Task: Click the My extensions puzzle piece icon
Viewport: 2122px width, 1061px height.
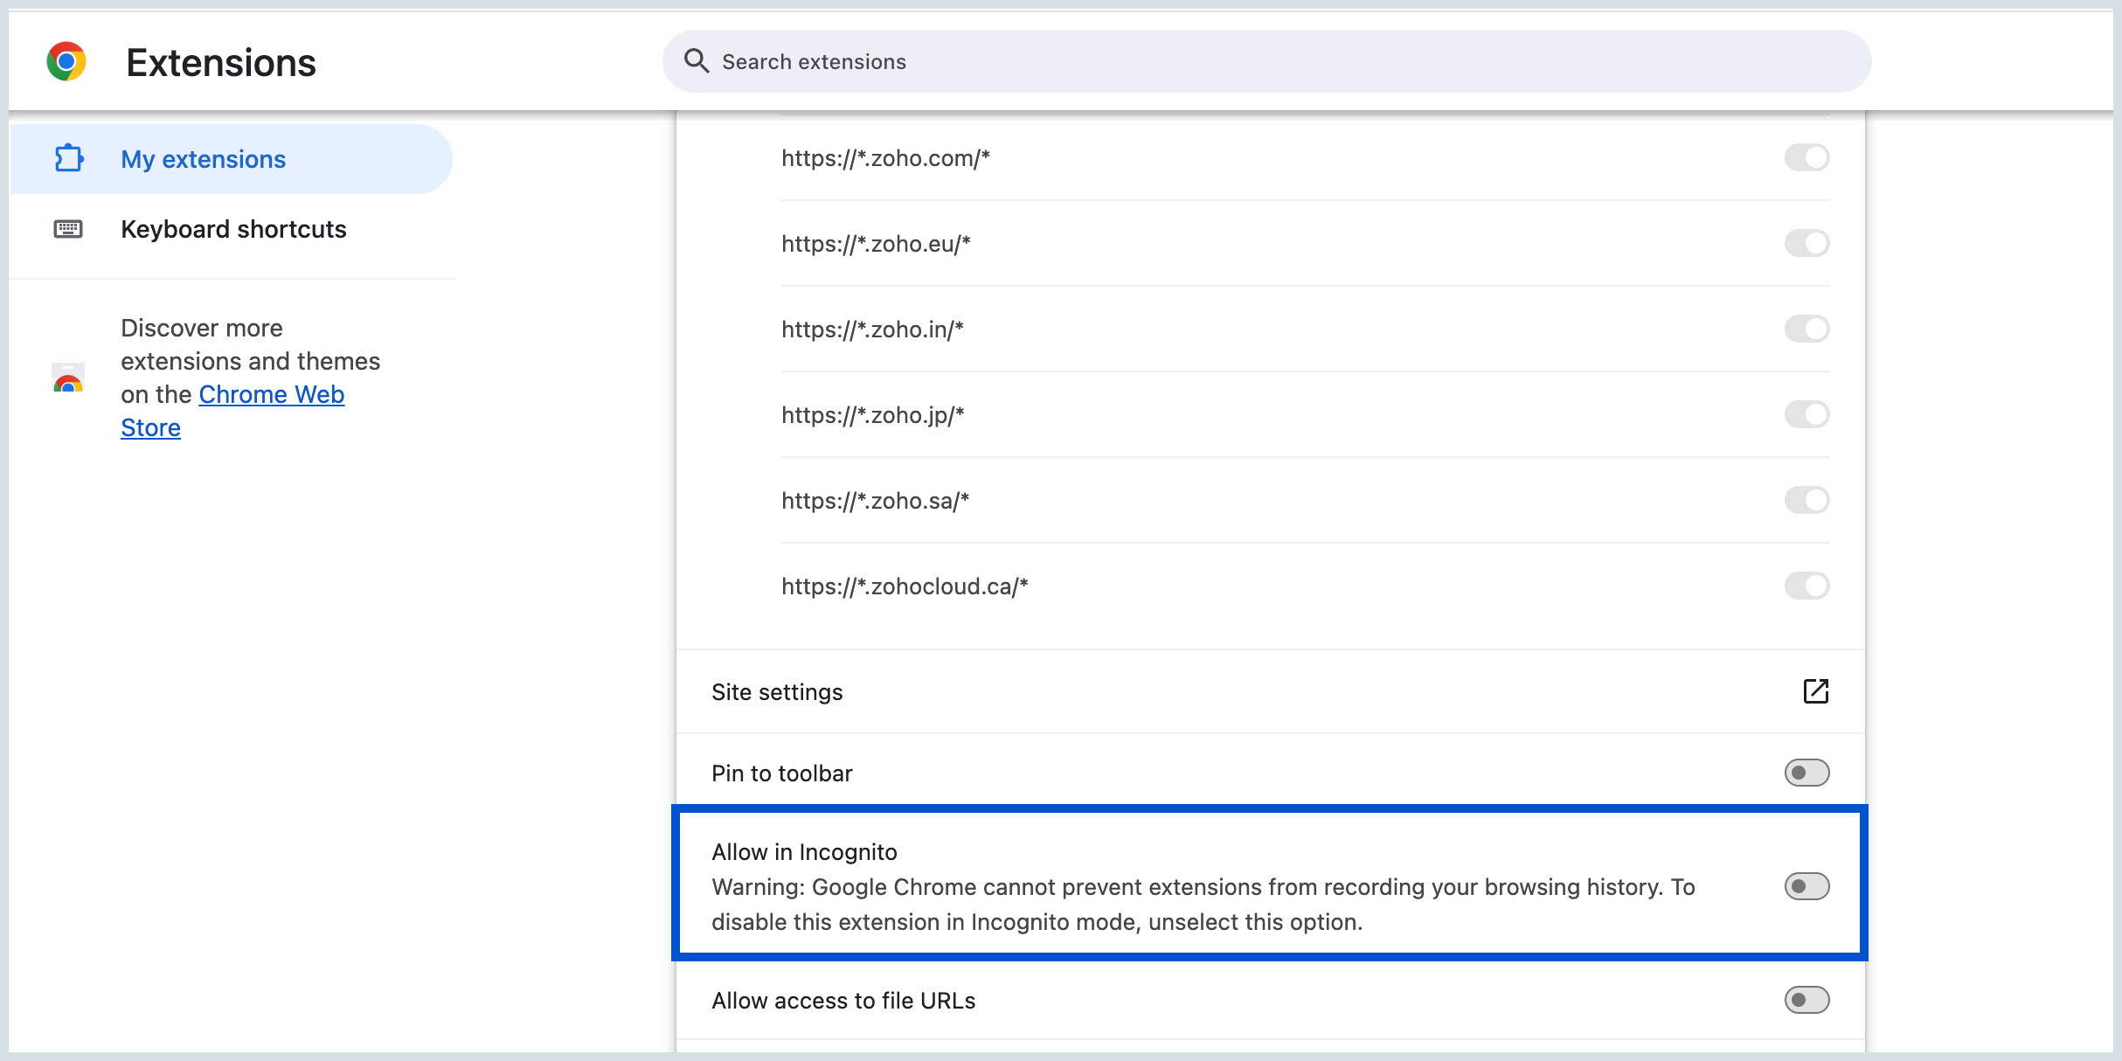Action: pyautogui.click(x=69, y=158)
